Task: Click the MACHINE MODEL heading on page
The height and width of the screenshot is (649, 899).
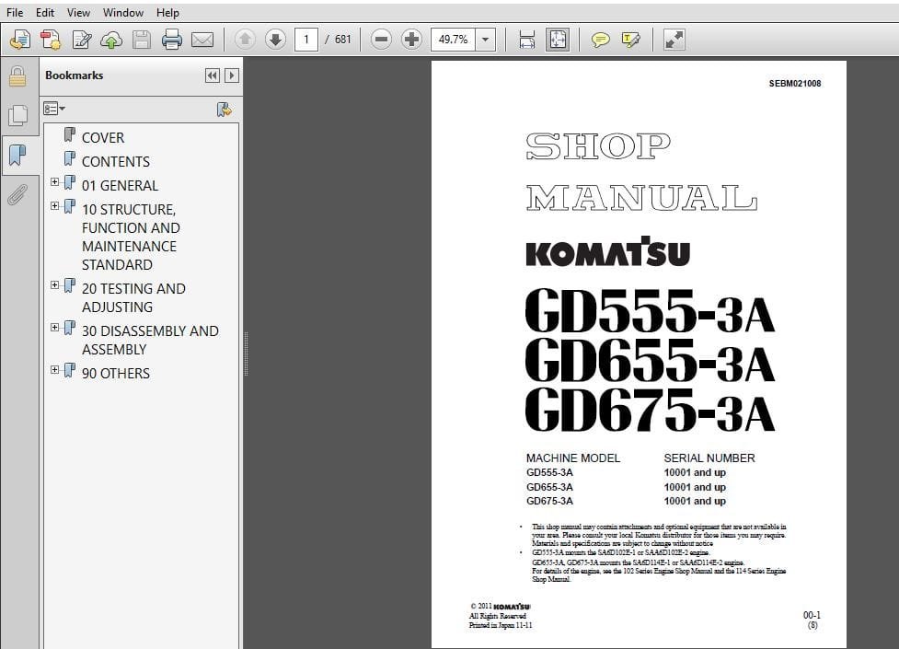Action: click(x=572, y=458)
